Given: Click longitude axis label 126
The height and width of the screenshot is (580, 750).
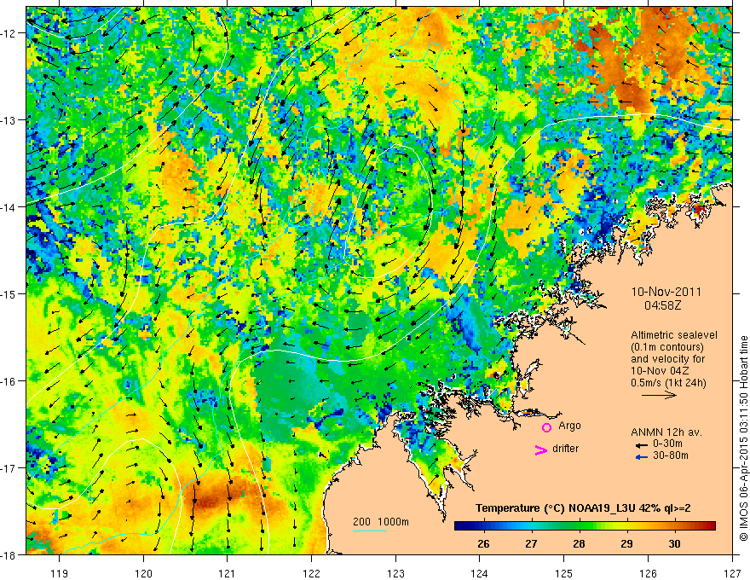Looking at the screenshot, I should (x=648, y=573).
